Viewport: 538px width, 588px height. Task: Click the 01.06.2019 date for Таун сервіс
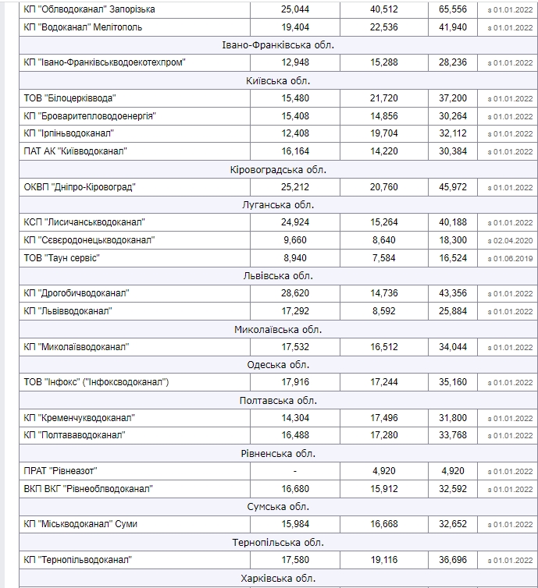pyautogui.click(x=509, y=258)
